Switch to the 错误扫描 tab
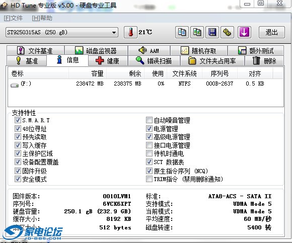Image resolution: width=292 pixels, height=243 pixels. coord(154,61)
